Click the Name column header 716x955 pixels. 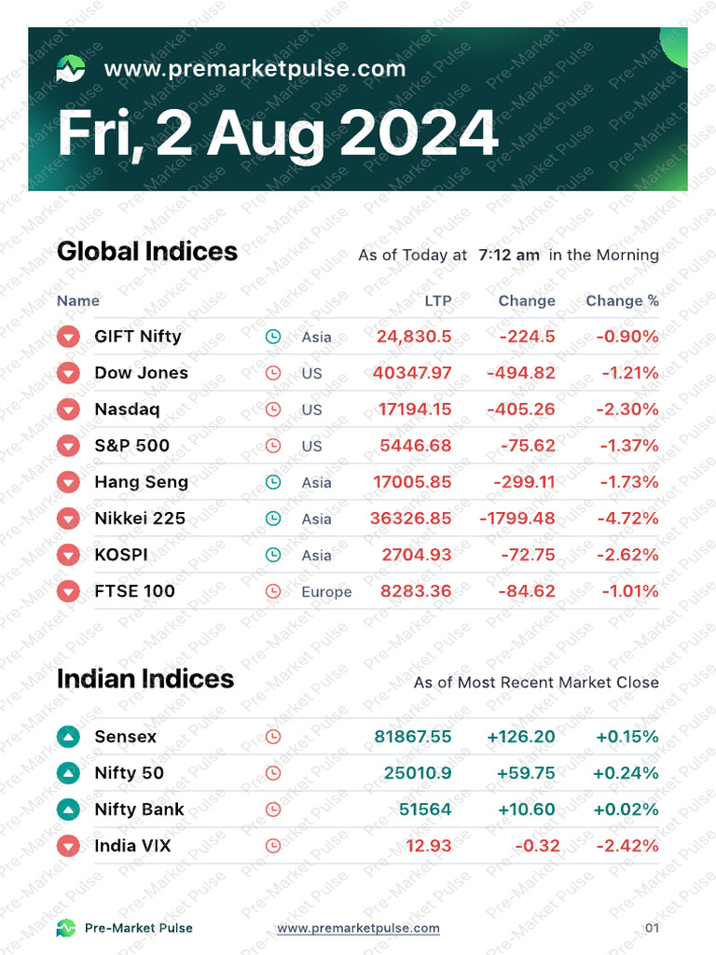[78, 300]
